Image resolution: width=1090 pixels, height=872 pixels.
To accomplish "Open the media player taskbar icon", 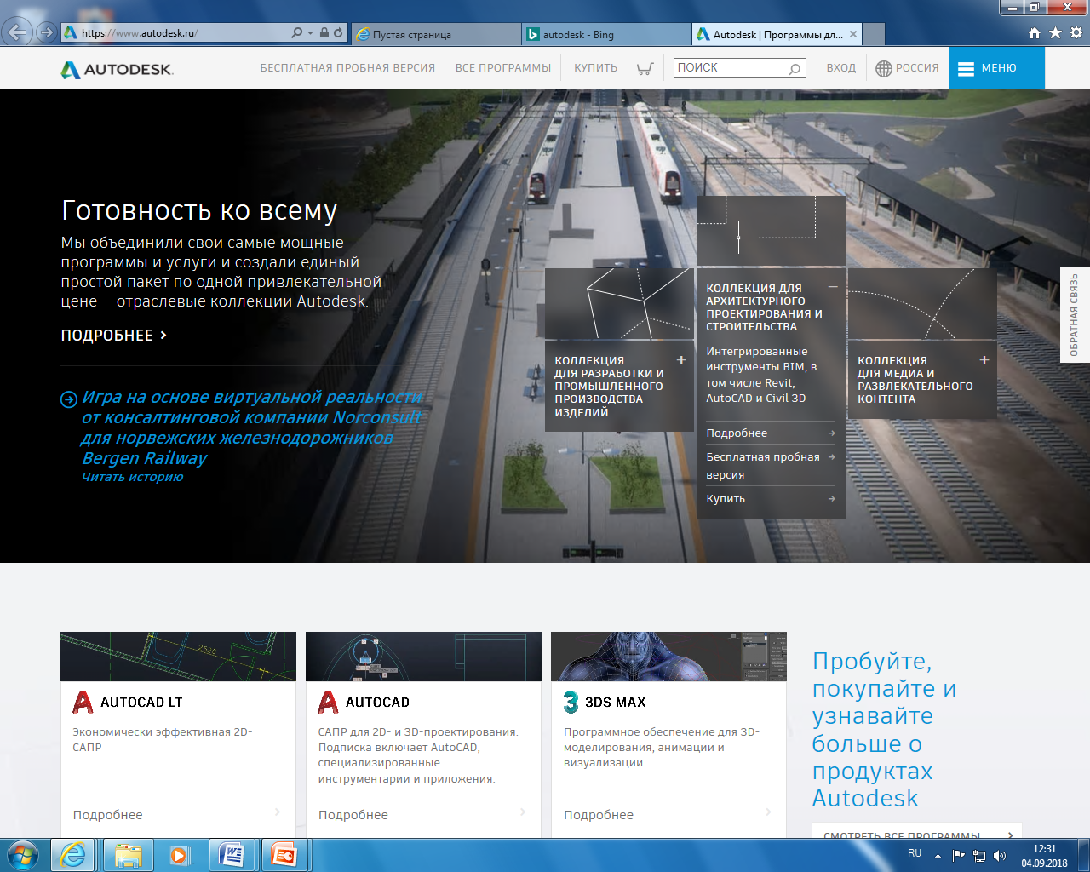I will click(180, 855).
